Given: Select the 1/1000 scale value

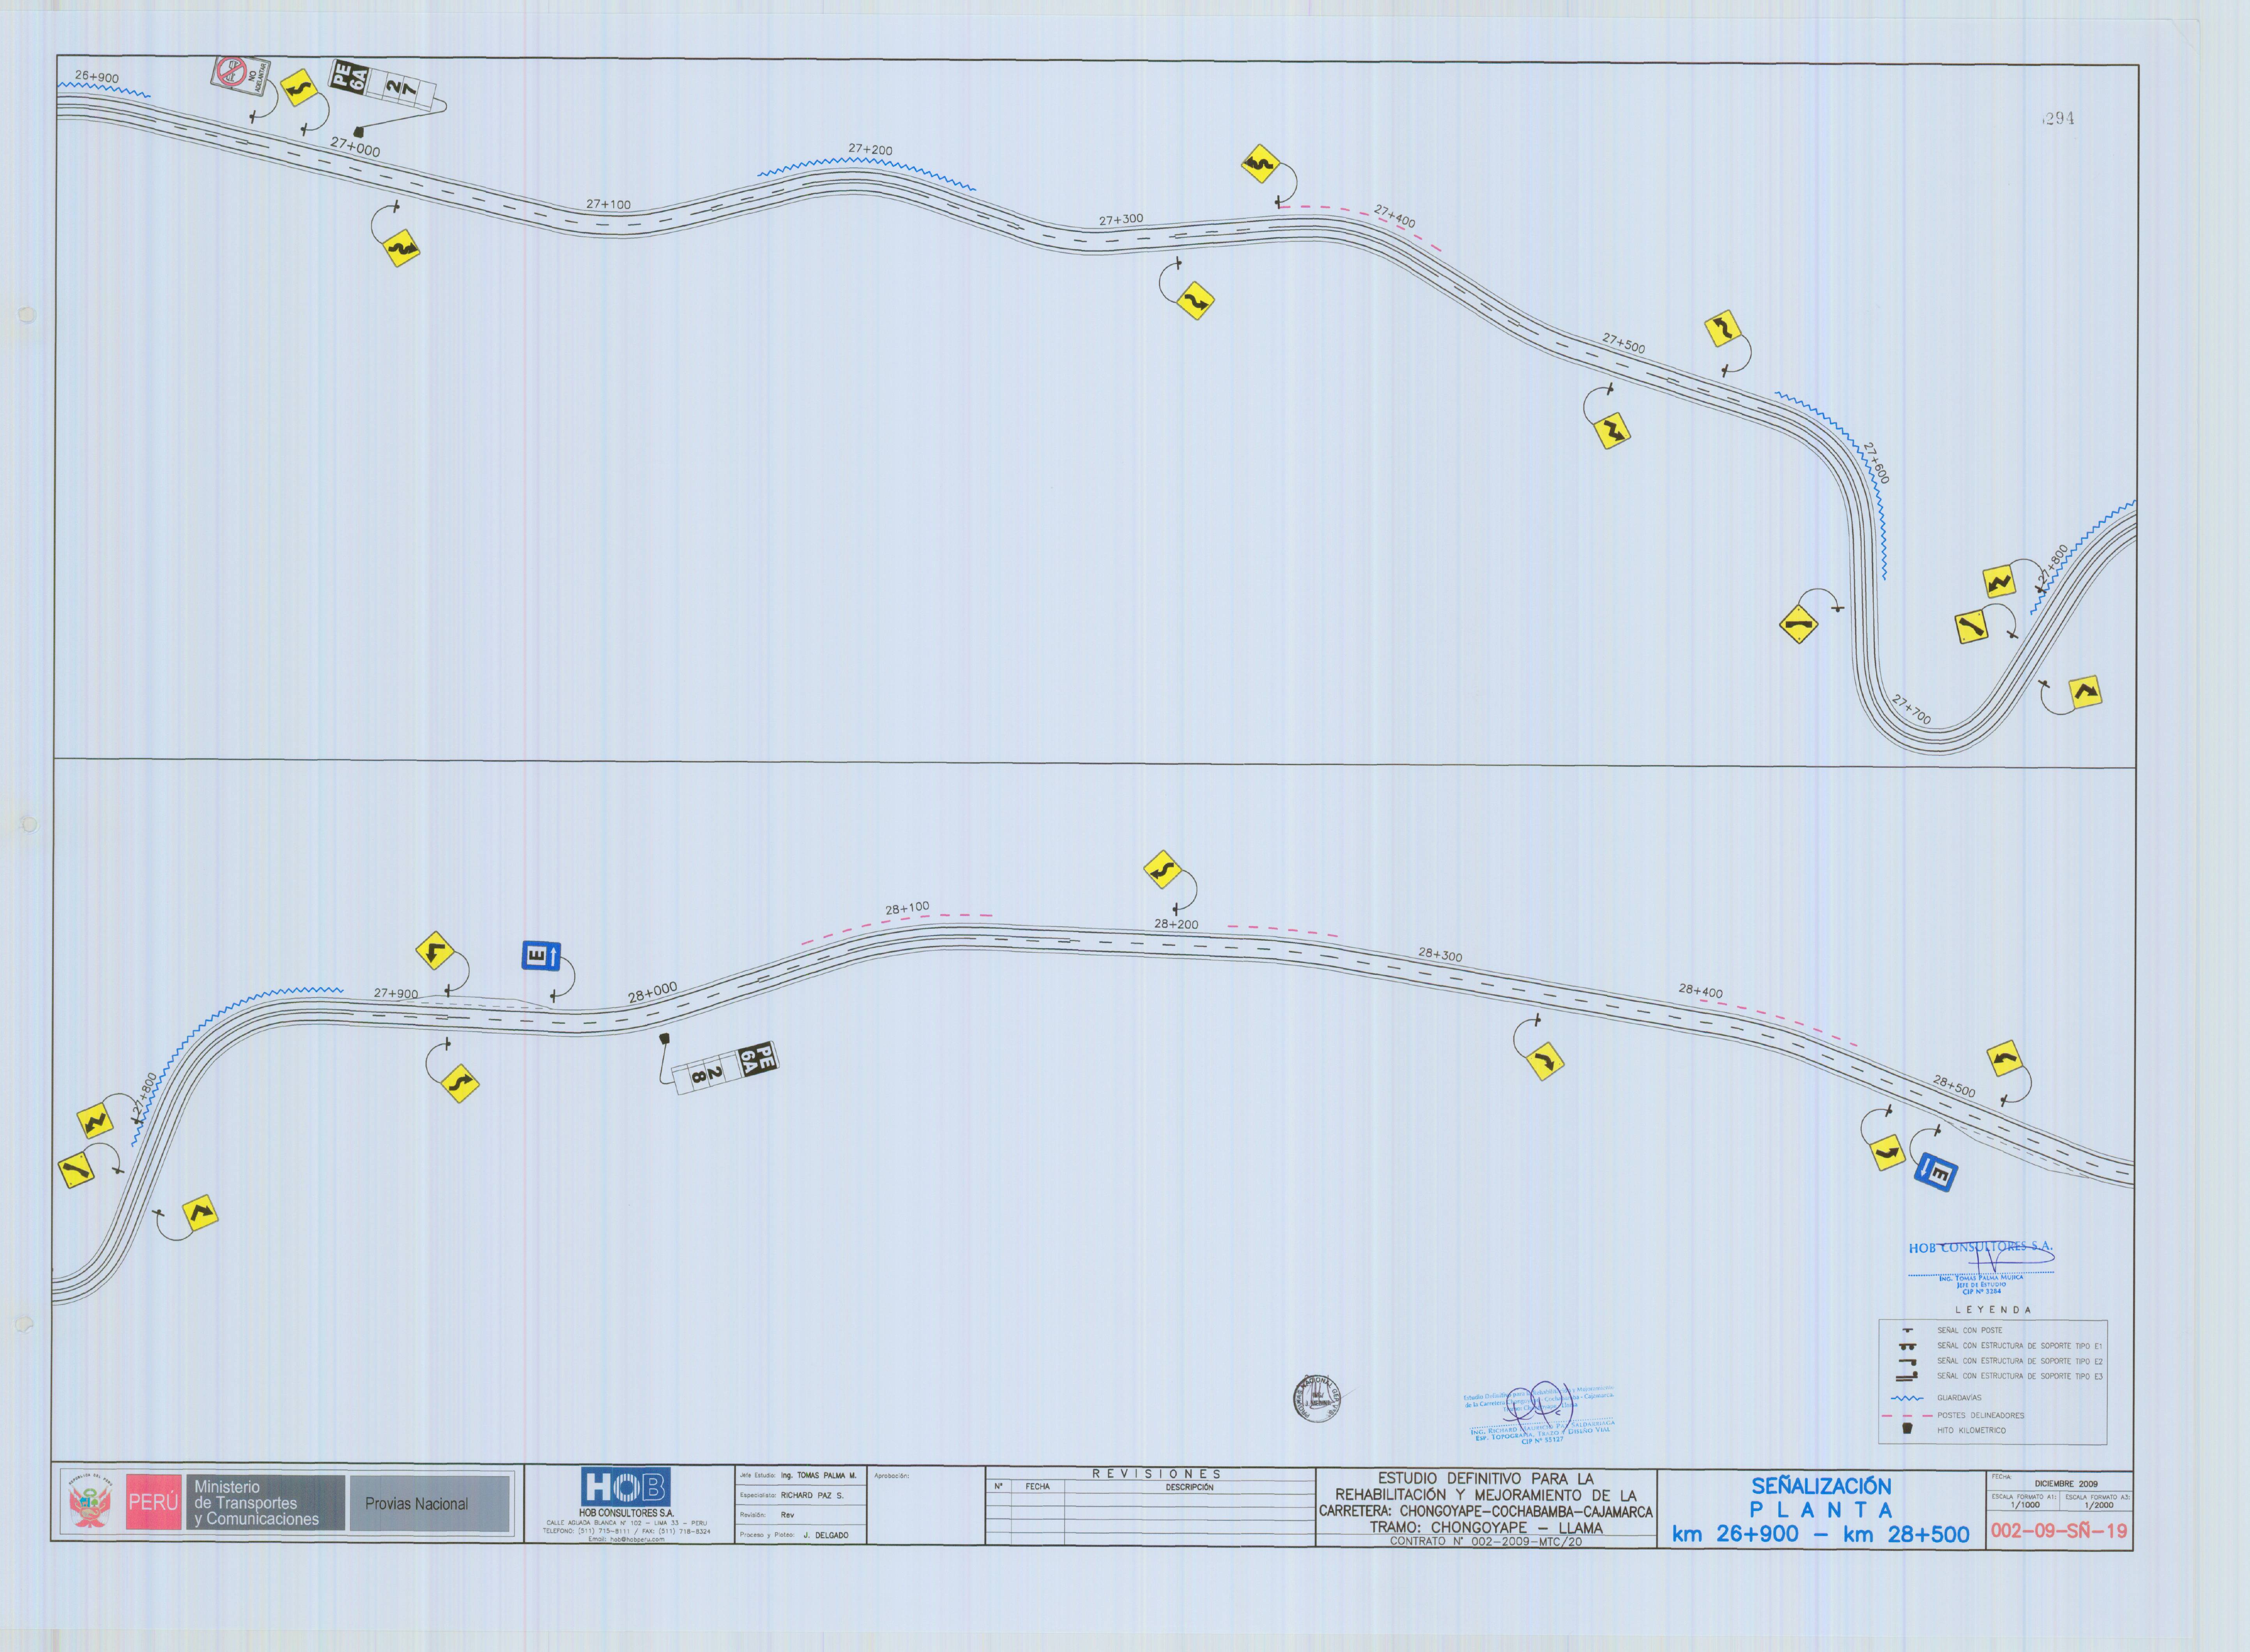Looking at the screenshot, I should click(x=2025, y=1505).
